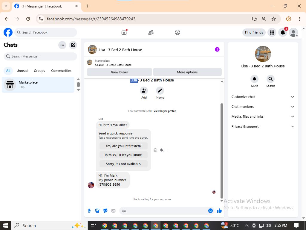Show hidden system tray icons

pos(247,226)
